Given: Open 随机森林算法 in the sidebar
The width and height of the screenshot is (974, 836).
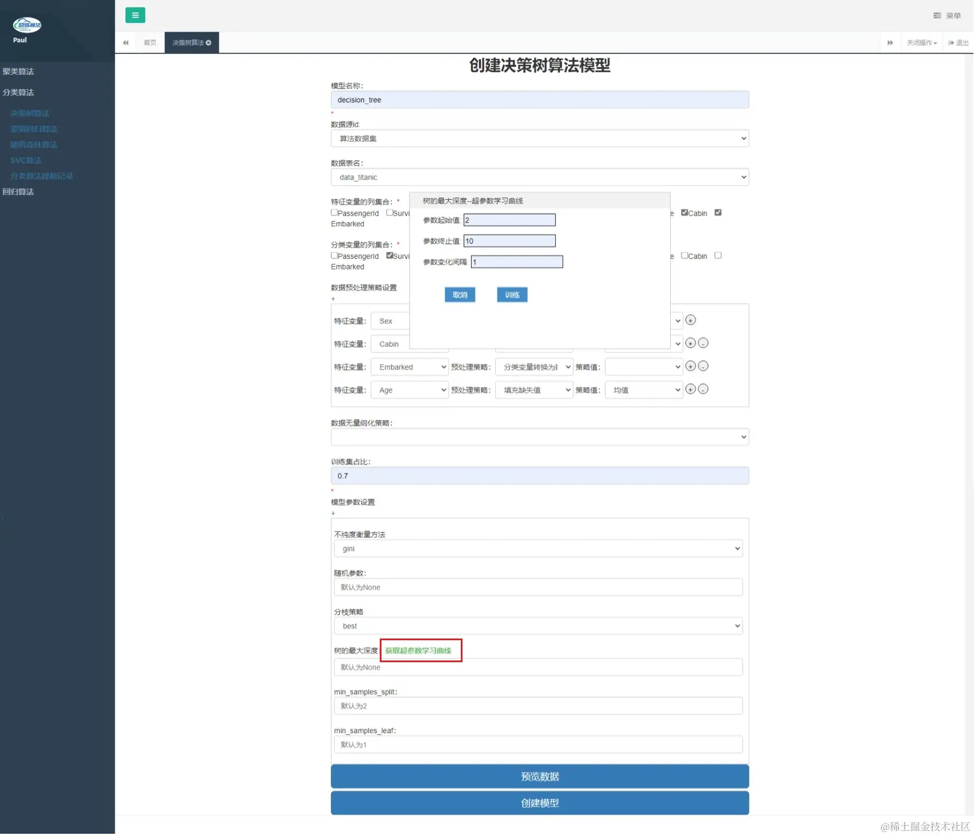Looking at the screenshot, I should pyautogui.click(x=34, y=145).
